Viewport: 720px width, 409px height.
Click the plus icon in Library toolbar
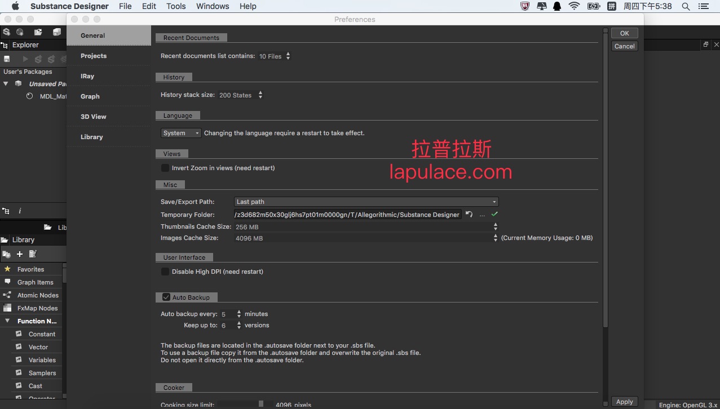click(20, 254)
